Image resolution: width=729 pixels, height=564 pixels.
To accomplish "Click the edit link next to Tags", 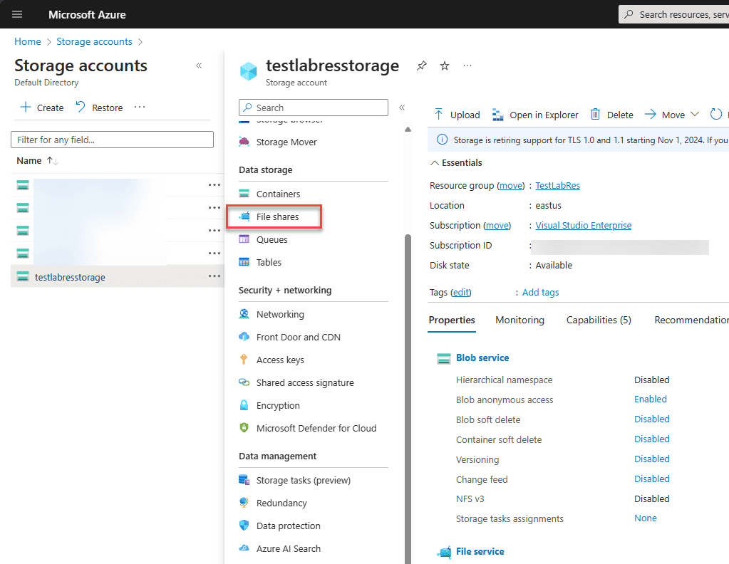I will (x=461, y=292).
